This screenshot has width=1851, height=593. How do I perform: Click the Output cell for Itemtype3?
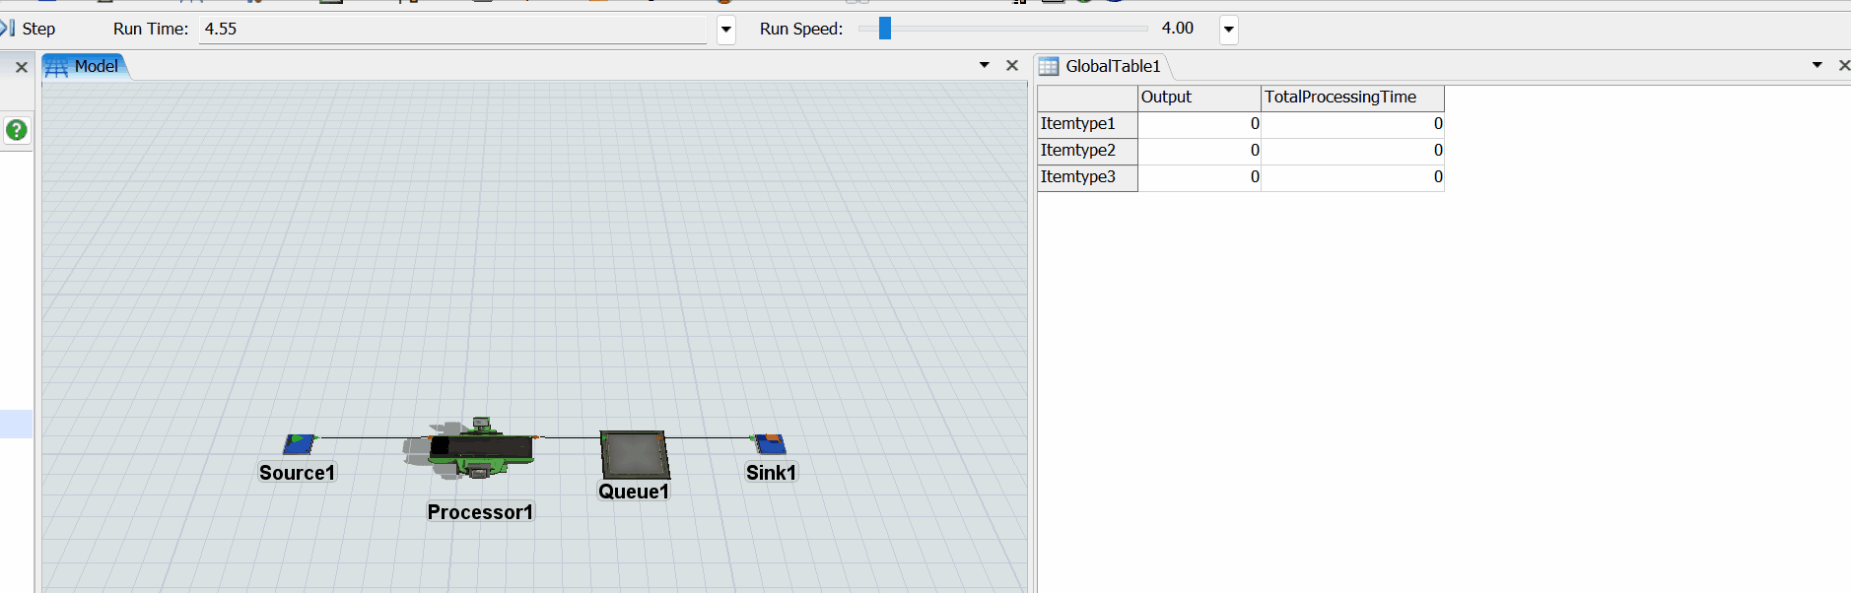click(1200, 177)
